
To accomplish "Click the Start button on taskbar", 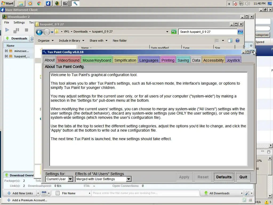I will pyautogui.click(x=7, y=3).
